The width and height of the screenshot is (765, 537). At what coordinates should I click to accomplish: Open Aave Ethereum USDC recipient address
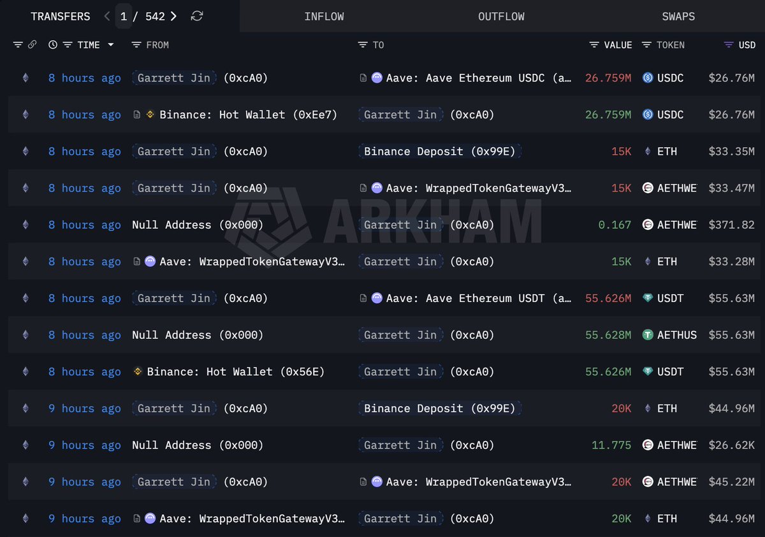click(x=479, y=78)
